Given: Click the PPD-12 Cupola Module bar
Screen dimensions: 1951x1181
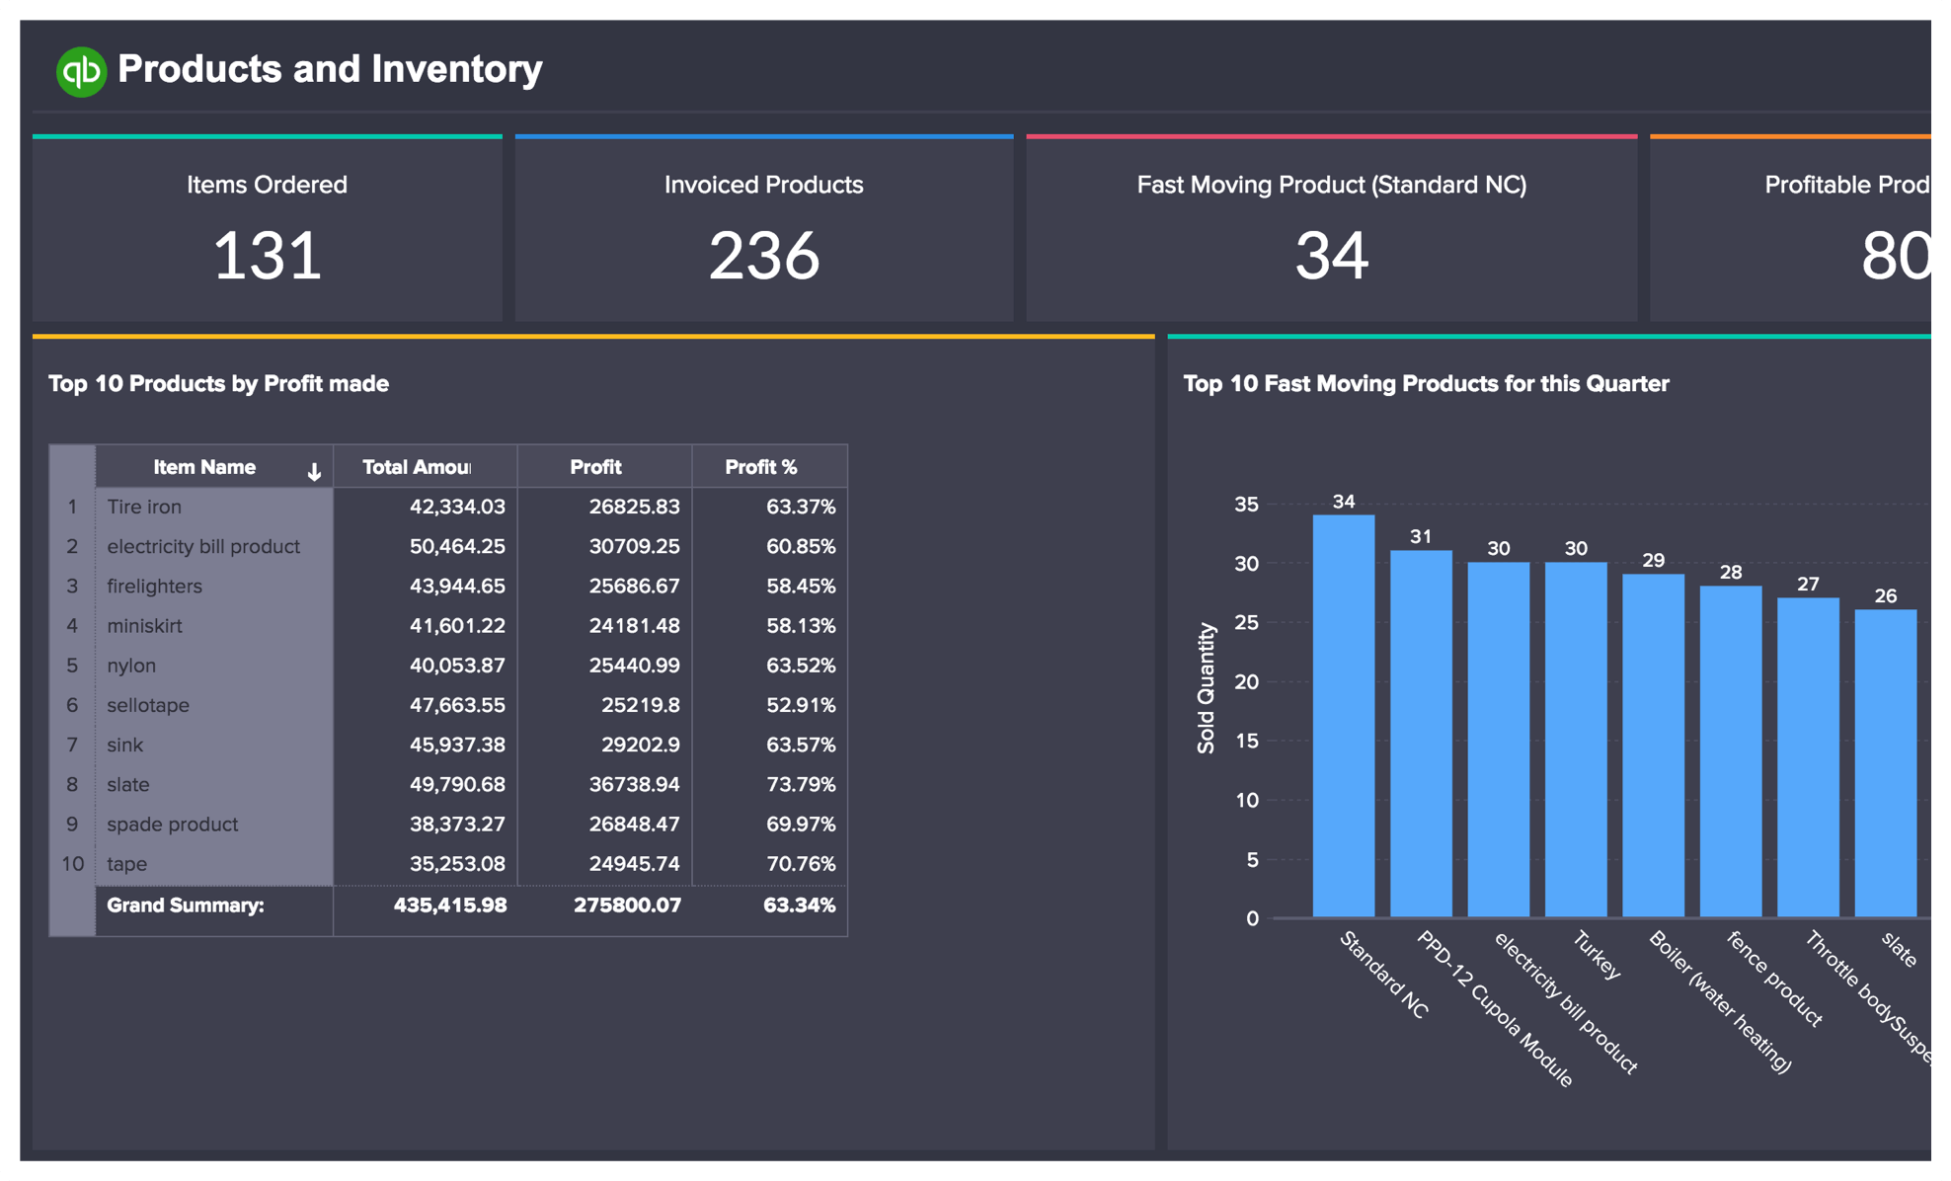Looking at the screenshot, I should (1421, 734).
